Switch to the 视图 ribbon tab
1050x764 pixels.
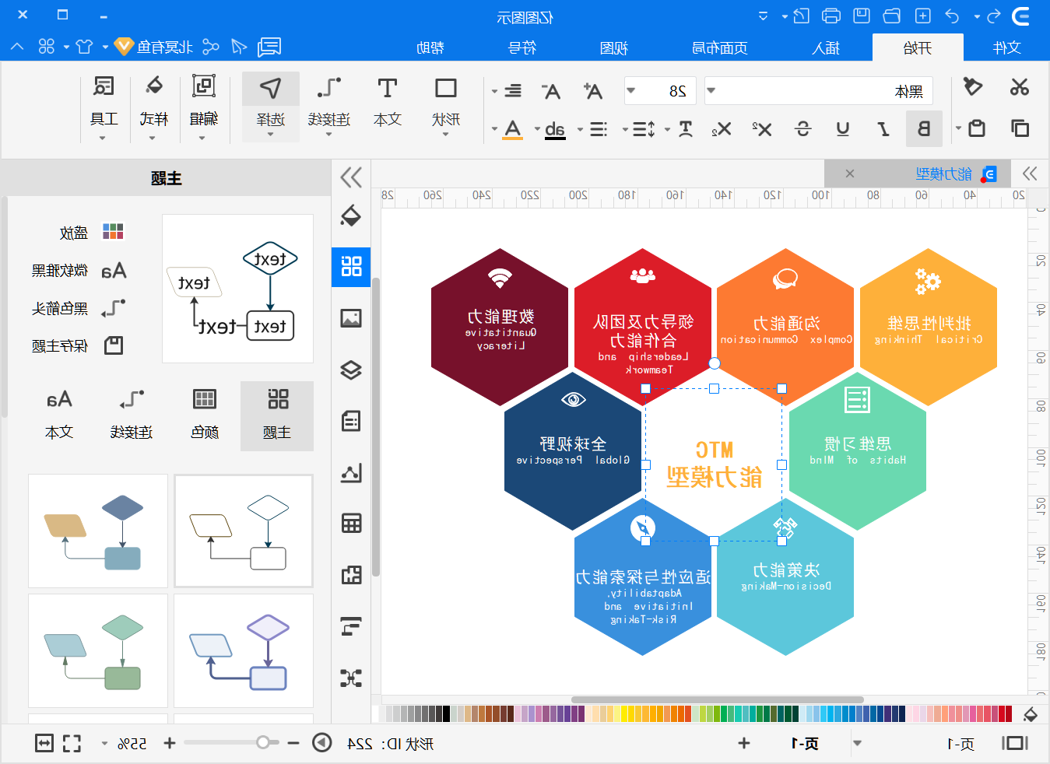click(613, 48)
